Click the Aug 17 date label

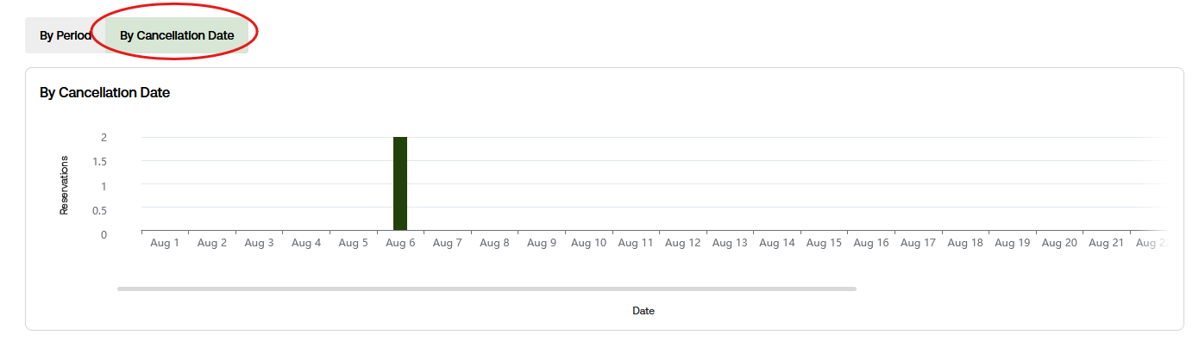(918, 243)
